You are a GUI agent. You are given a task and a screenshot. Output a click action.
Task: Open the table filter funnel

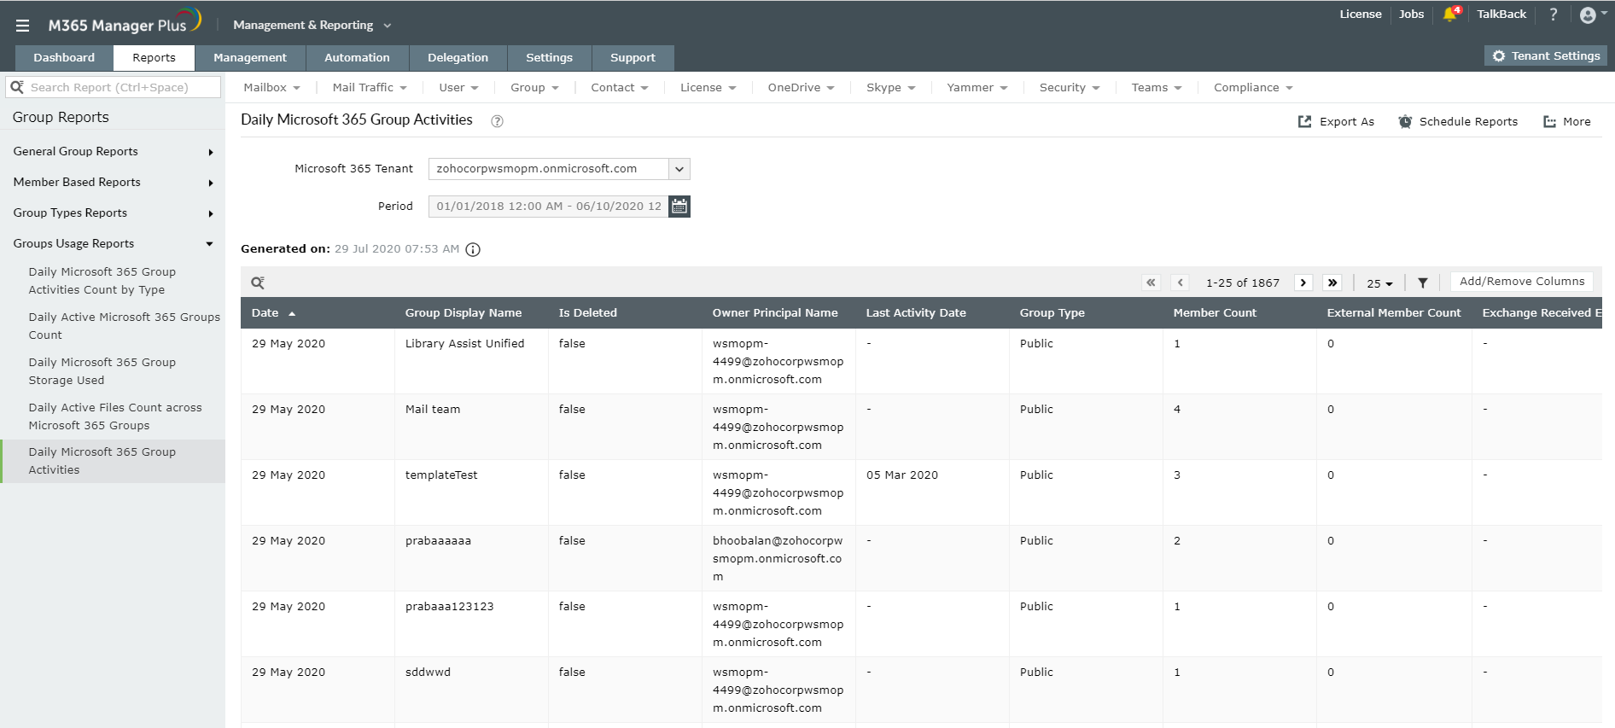[x=1423, y=282]
